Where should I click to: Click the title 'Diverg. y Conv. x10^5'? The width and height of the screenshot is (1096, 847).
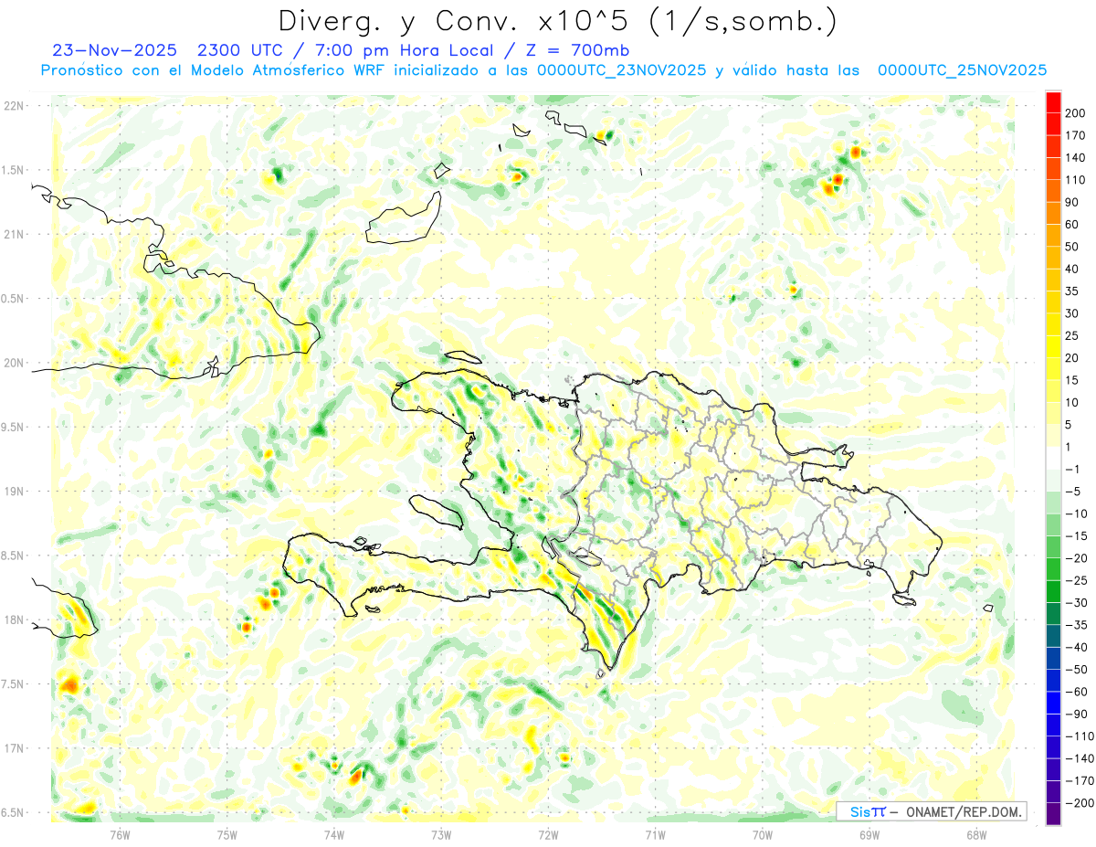(457, 20)
